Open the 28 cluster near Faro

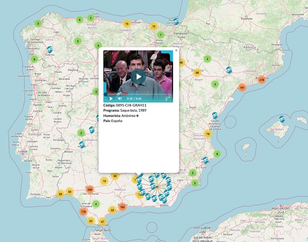pyautogui.click(x=60, y=194)
